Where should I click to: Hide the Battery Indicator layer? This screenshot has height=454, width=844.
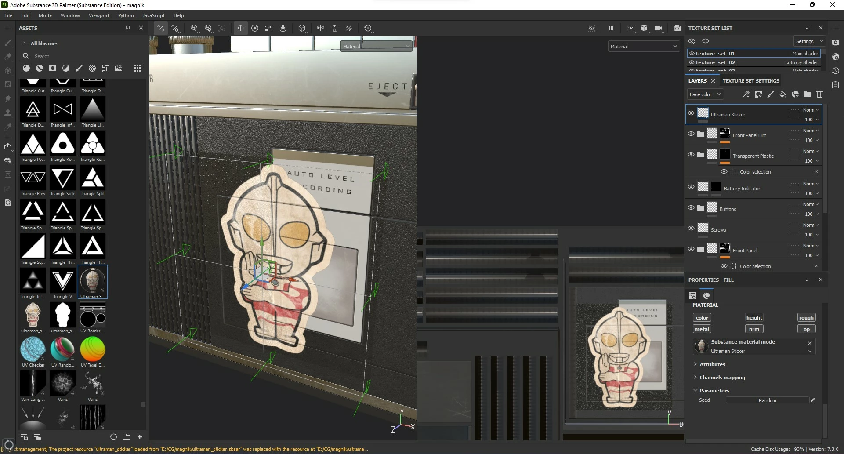coord(691,187)
